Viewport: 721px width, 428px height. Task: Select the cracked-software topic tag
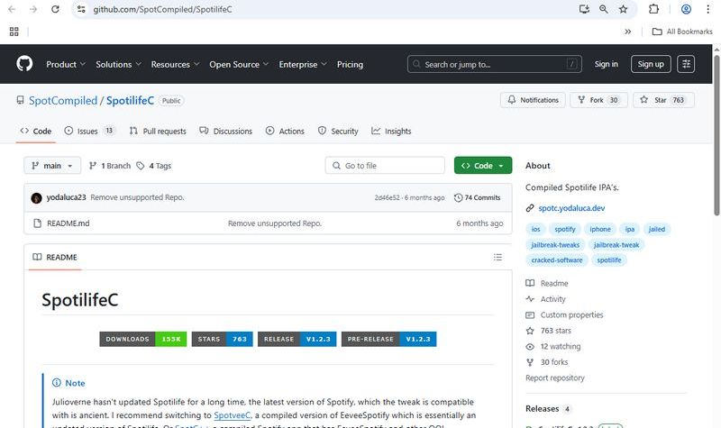click(x=557, y=260)
